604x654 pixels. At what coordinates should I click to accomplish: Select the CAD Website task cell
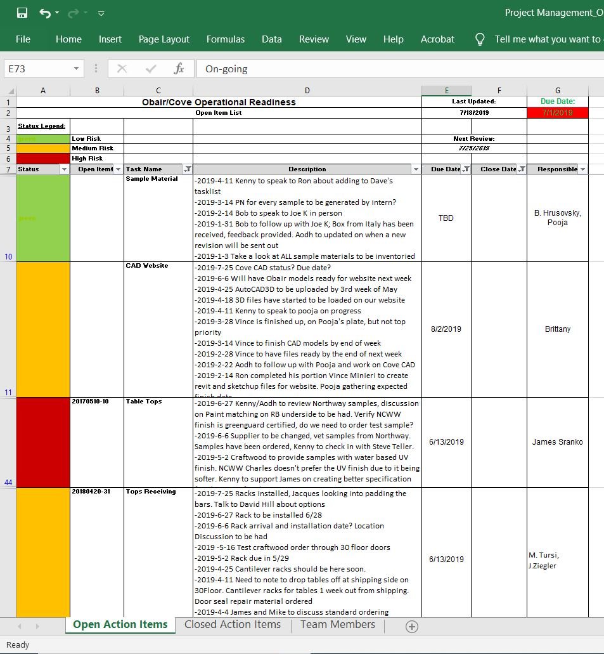pos(158,329)
